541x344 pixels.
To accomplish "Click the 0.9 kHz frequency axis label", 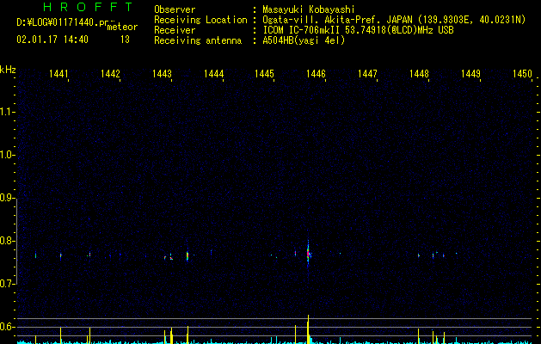I will click(x=7, y=198).
